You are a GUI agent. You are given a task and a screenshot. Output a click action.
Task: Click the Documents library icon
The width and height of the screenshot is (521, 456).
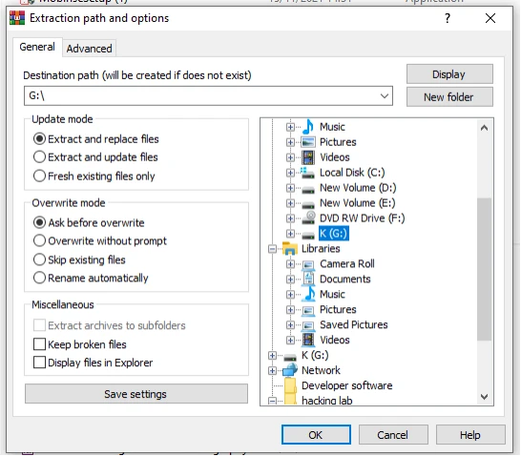pyautogui.click(x=308, y=279)
